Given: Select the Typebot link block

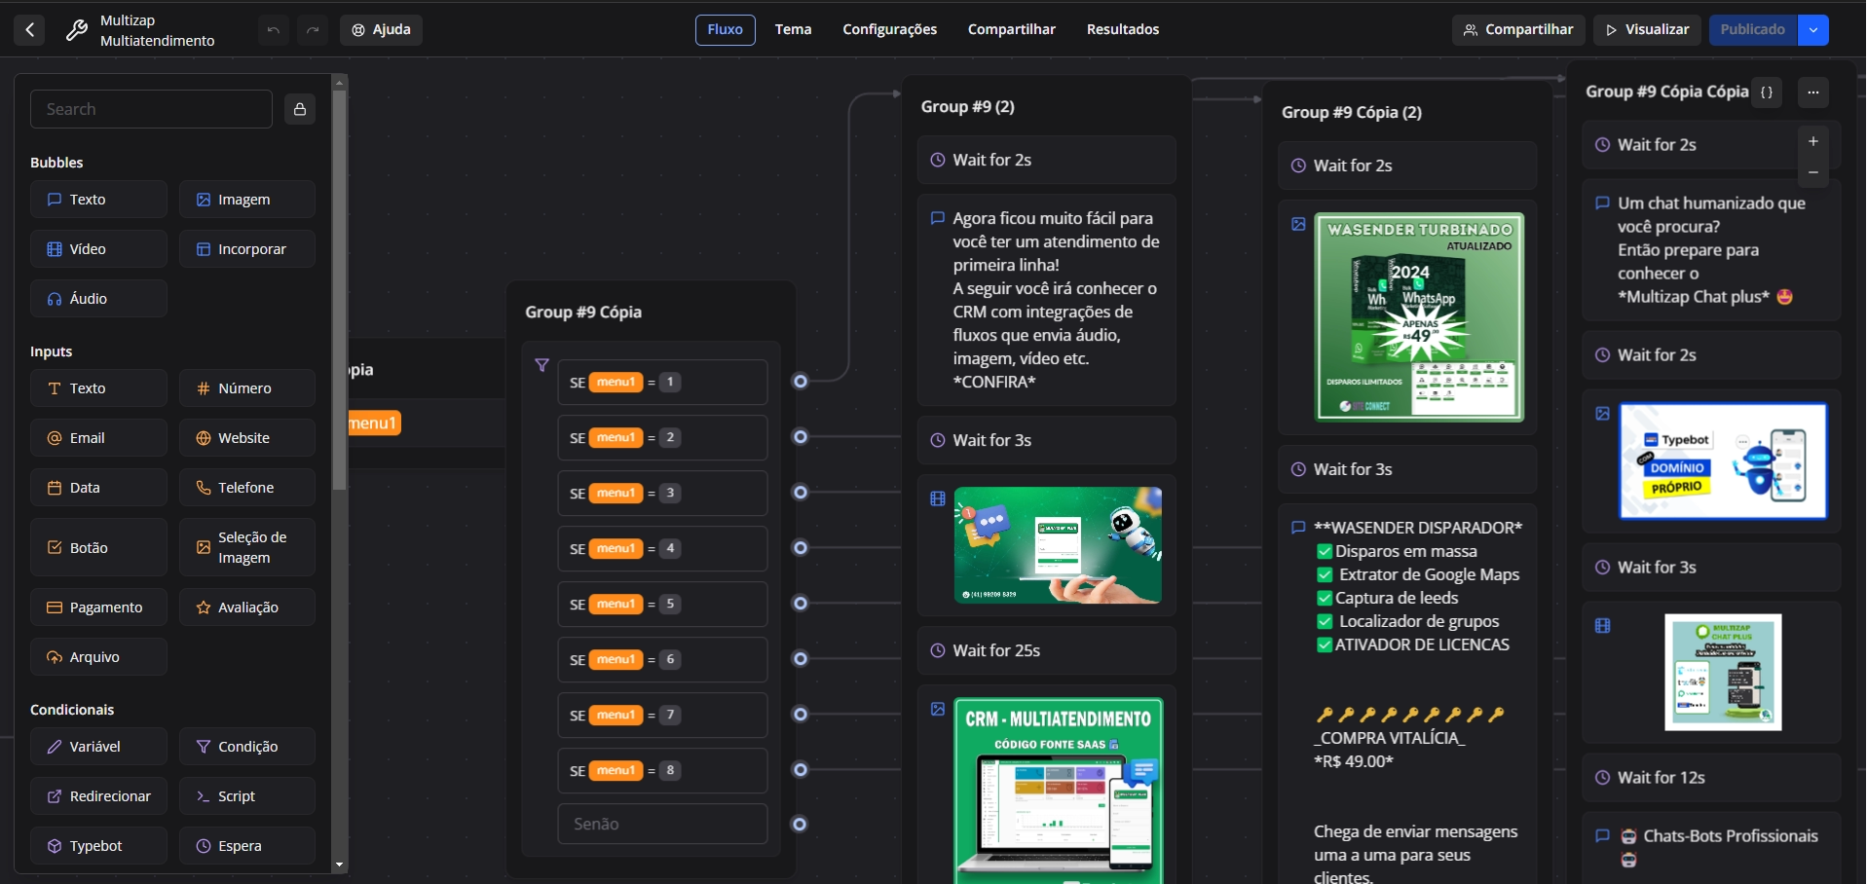Looking at the screenshot, I should coord(98,846).
